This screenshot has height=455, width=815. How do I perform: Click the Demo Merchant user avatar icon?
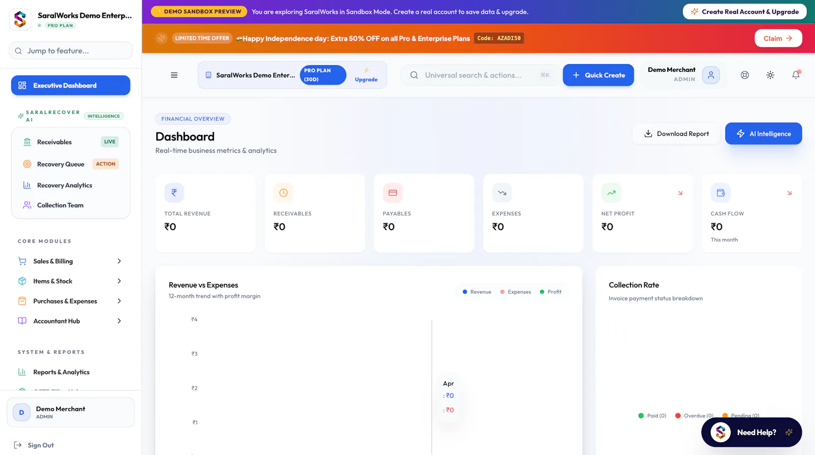pos(711,75)
